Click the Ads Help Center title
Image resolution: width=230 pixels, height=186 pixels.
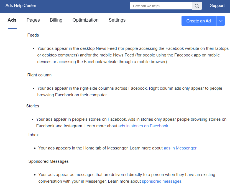21,6
